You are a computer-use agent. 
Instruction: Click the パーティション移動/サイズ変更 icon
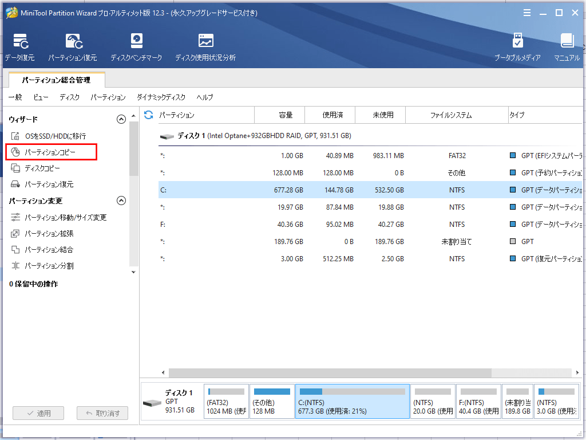tap(15, 217)
